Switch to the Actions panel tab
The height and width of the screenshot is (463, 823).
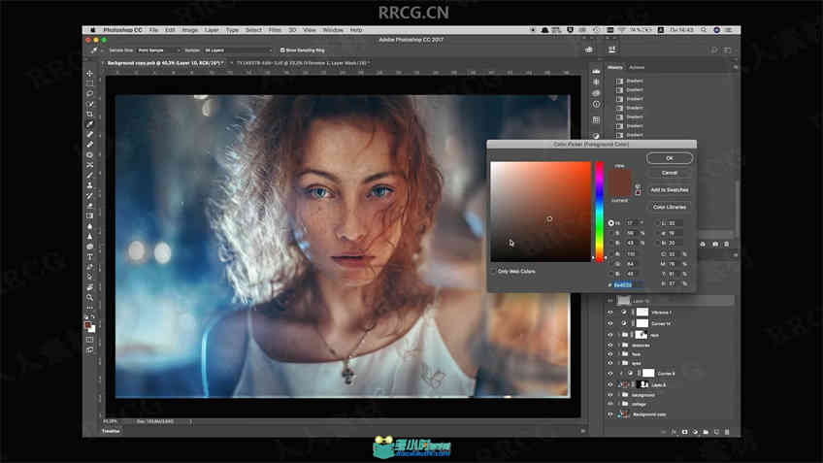point(637,67)
